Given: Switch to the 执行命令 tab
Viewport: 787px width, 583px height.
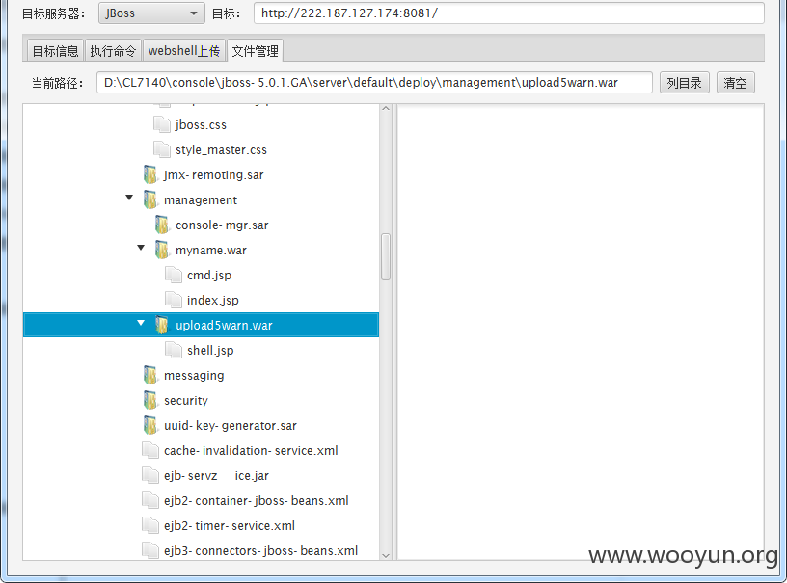Looking at the screenshot, I should pyautogui.click(x=113, y=51).
